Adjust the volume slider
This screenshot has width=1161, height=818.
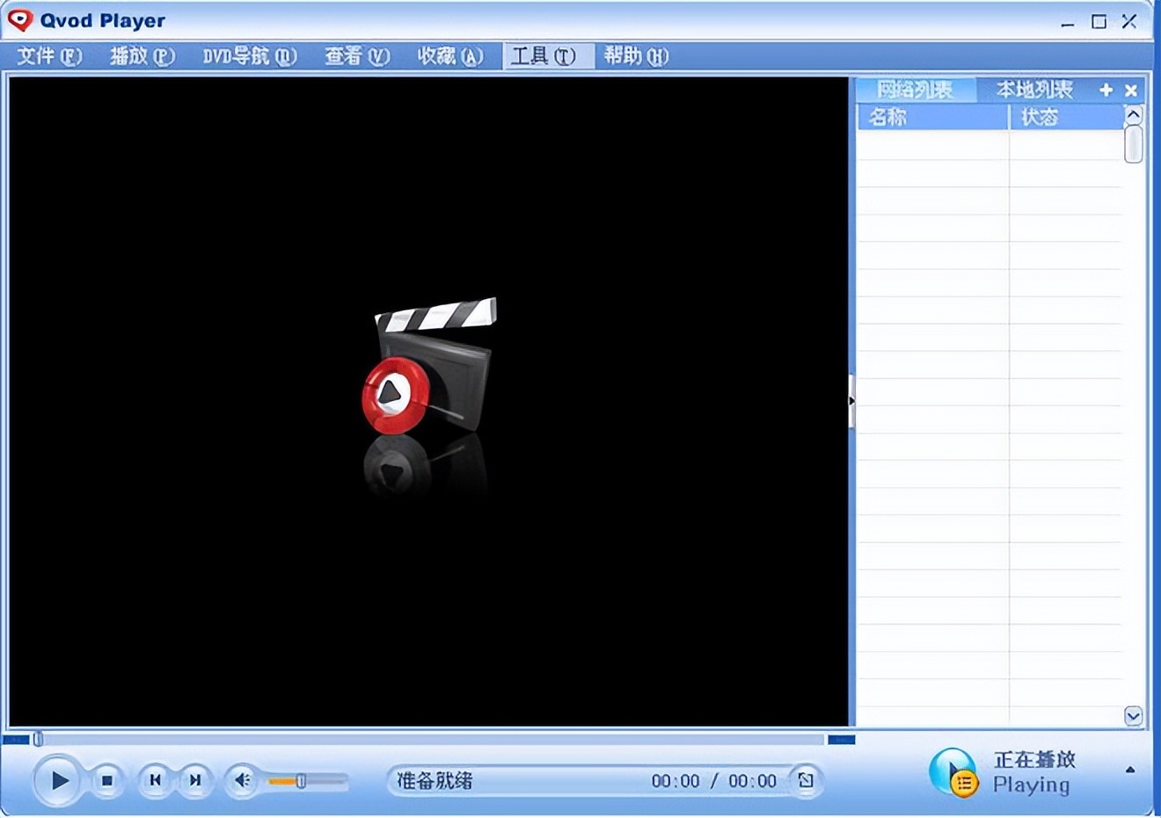[x=302, y=780]
